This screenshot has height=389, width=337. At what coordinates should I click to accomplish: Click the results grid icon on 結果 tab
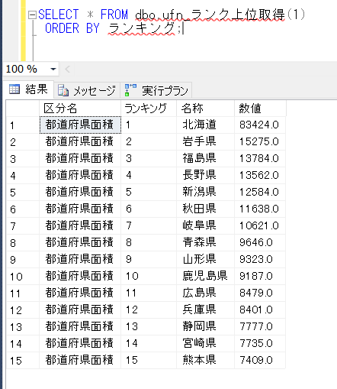14,89
